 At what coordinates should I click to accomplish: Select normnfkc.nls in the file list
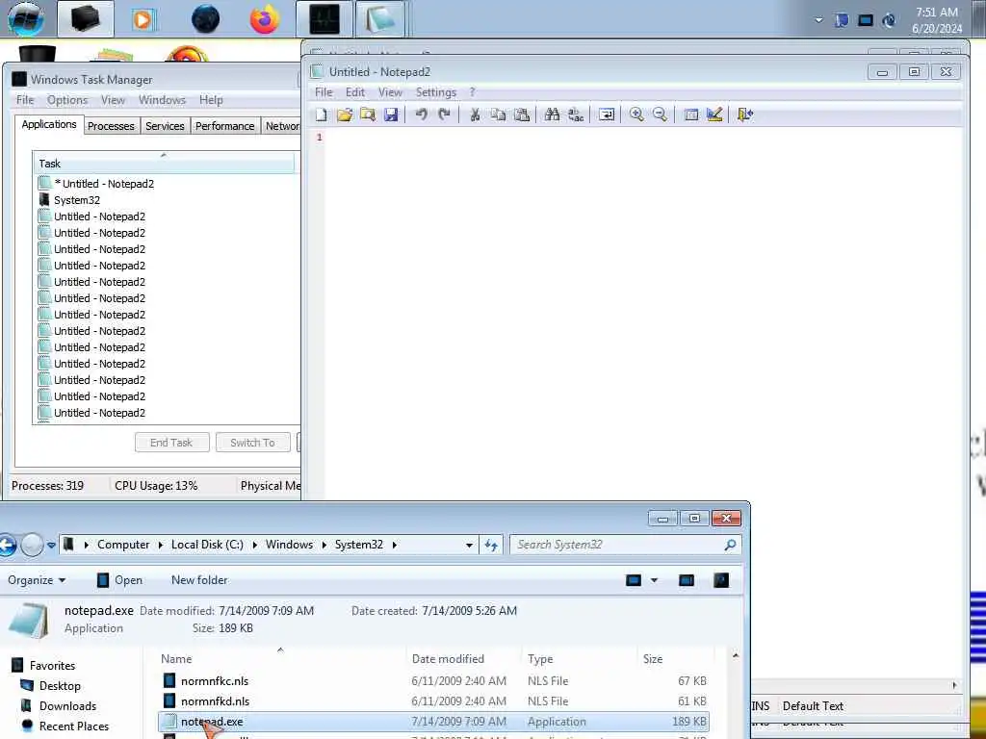point(434,680)
